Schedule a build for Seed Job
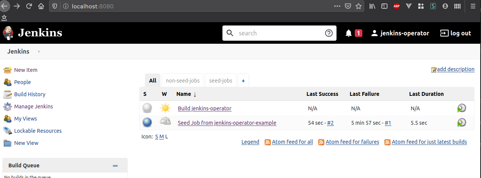The image size is (481, 178). click(x=462, y=122)
